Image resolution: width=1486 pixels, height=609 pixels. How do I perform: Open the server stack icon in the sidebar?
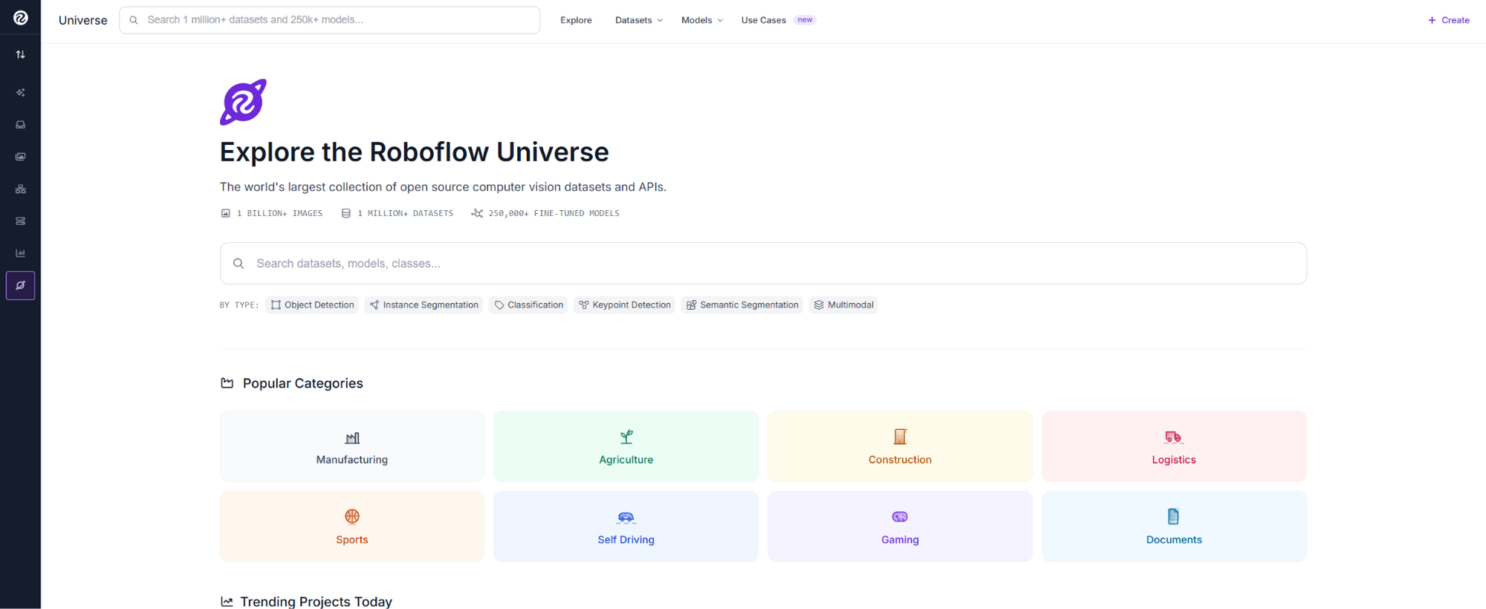[21, 221]
